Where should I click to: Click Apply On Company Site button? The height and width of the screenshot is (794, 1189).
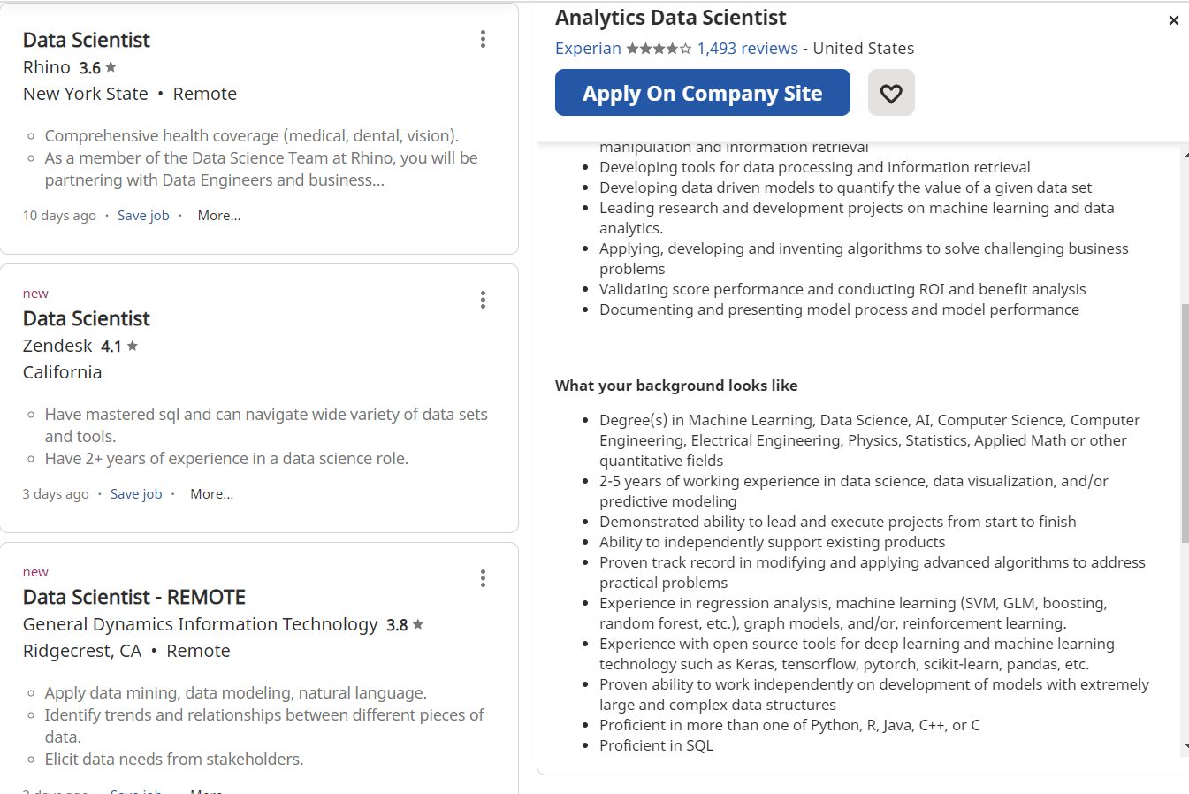point(702,93)
